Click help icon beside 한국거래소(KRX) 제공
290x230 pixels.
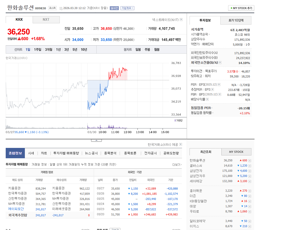181,144
